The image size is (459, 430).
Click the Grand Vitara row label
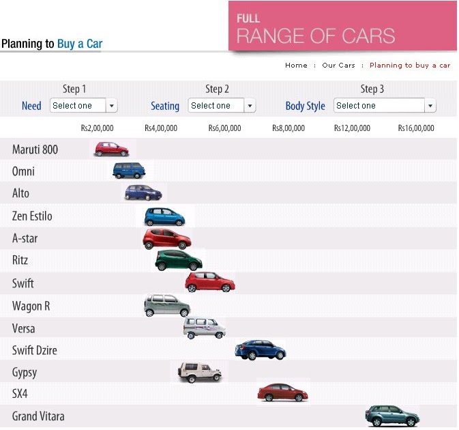pyautogui.click(x=38, y=416)
